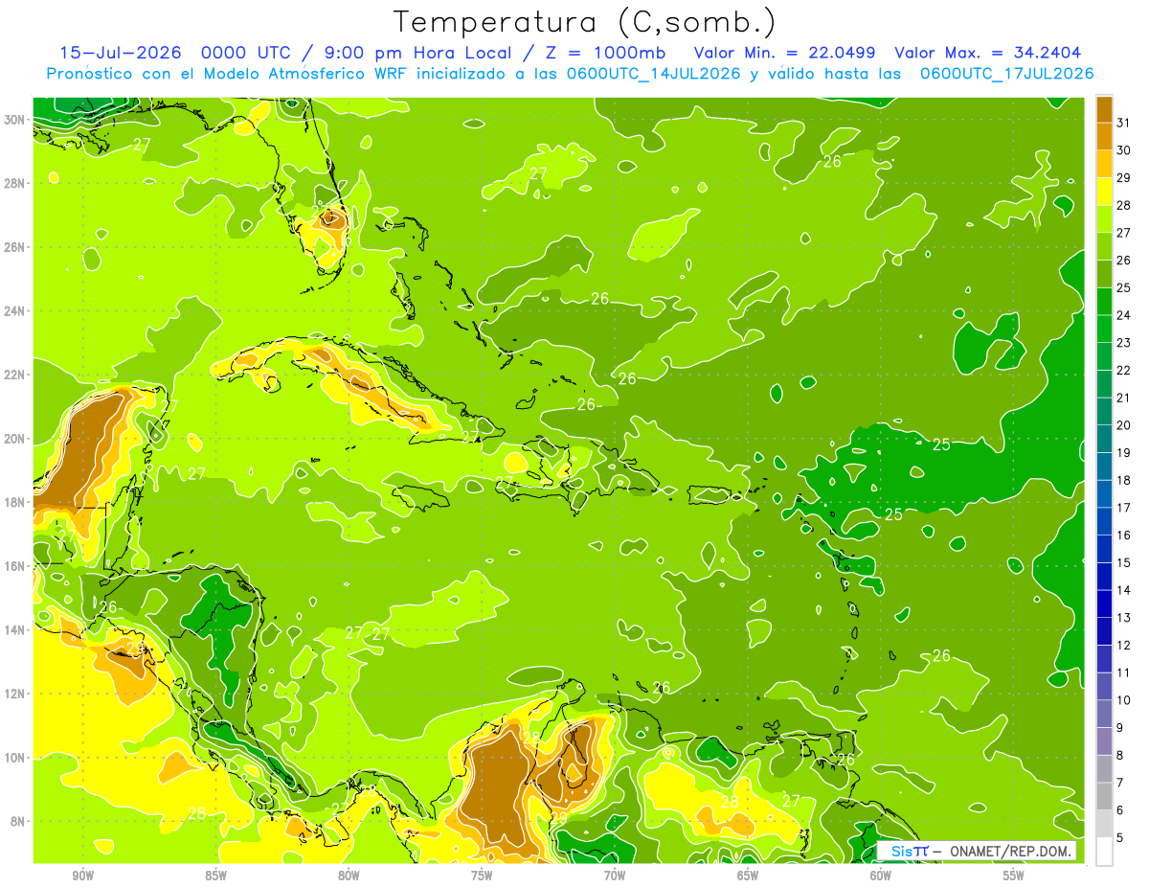Click the "Valor Min. = 22.0499" value

(784, 53)
